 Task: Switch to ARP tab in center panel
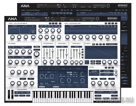[42, 69]
